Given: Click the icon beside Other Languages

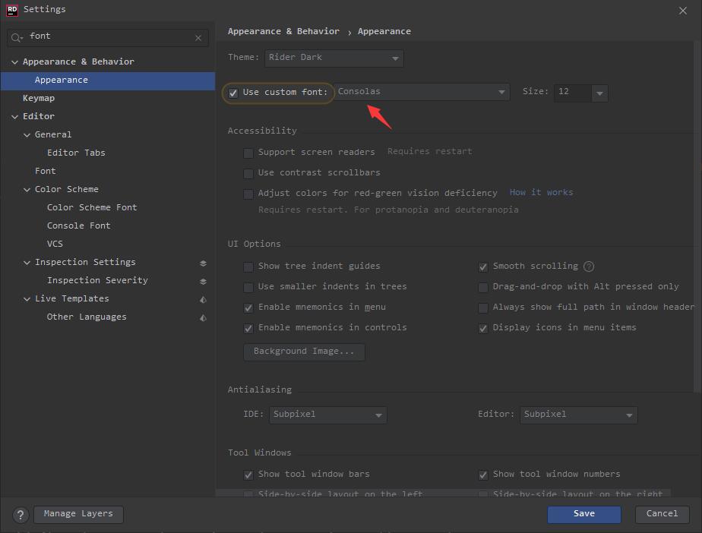Looking at the screenshot, I should [203, 317].
